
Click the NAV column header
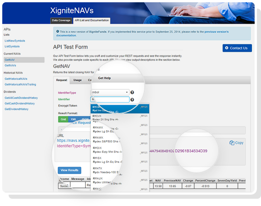pyautogui.click(x=158, y=181)
